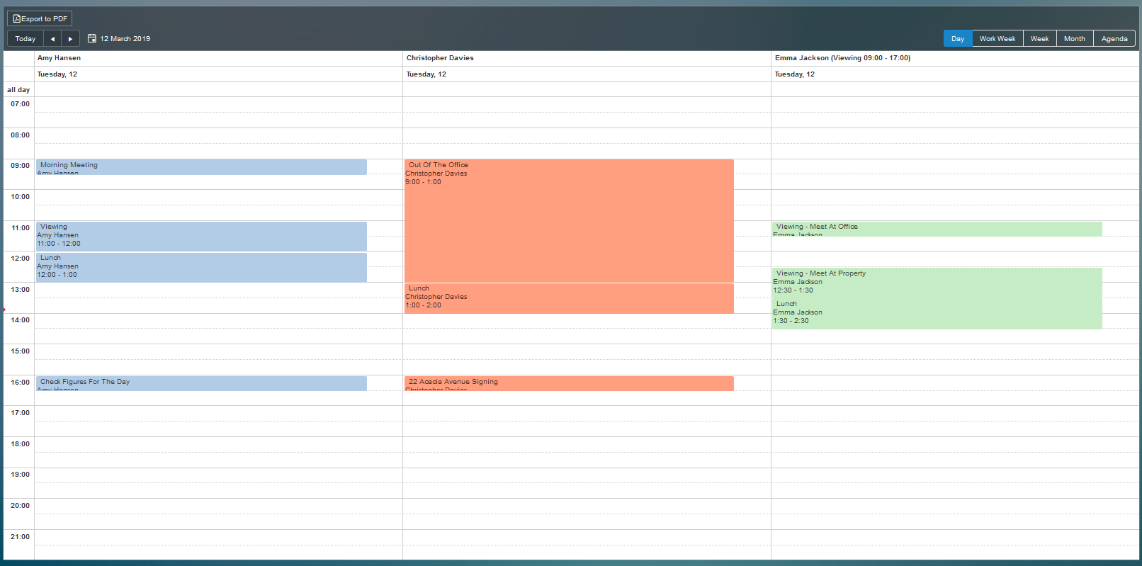Select Viewing - Meet At Property appointment

tap(937, 283)
